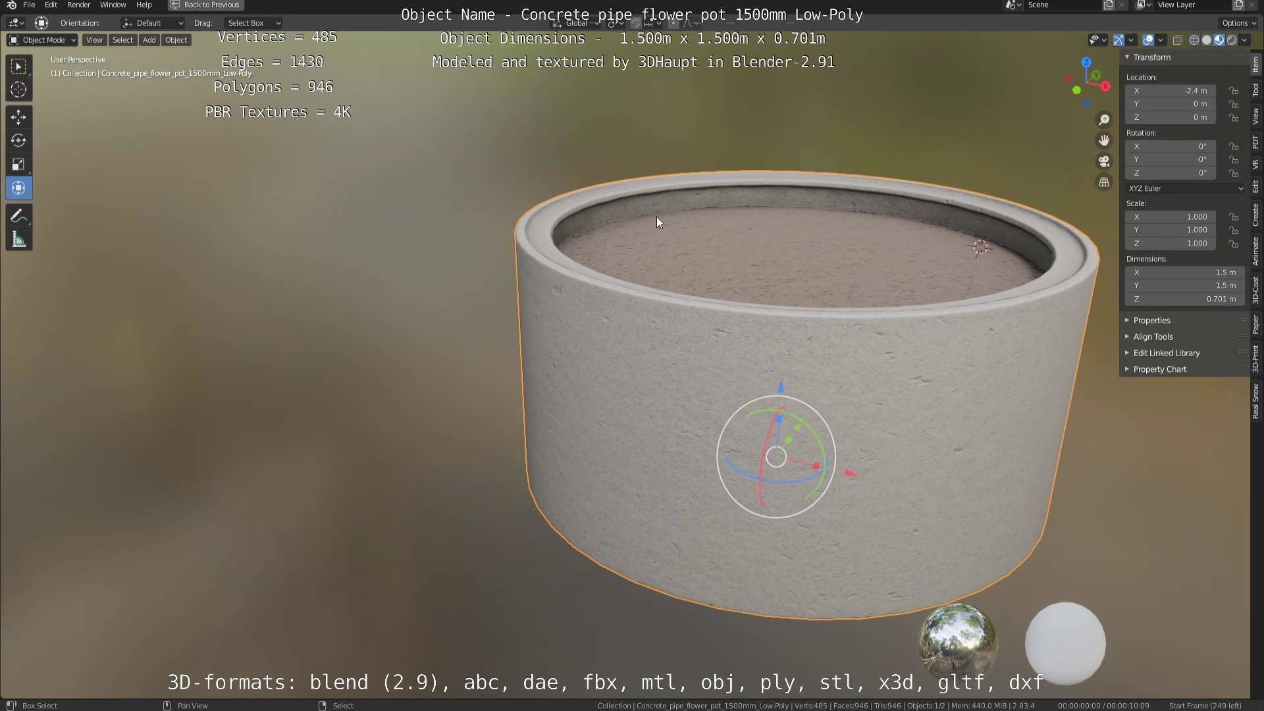
Task: Lock the Rotation X value
Action: coord(1234,146)
